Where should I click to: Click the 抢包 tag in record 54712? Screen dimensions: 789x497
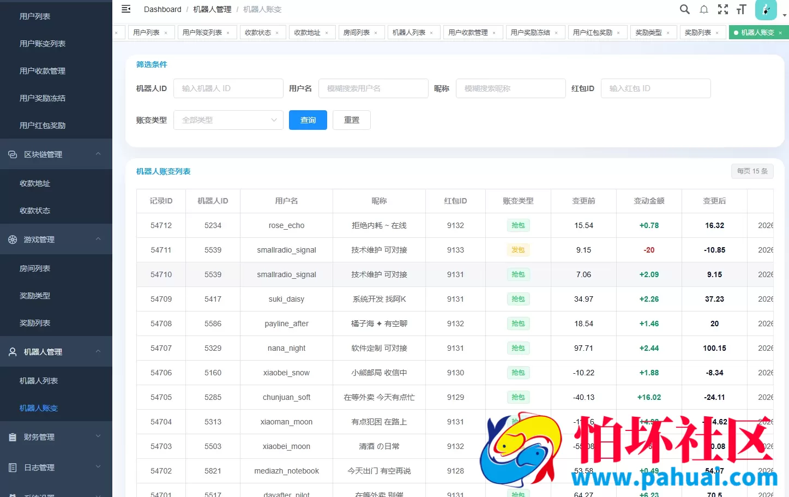click(x=518, y=225)
